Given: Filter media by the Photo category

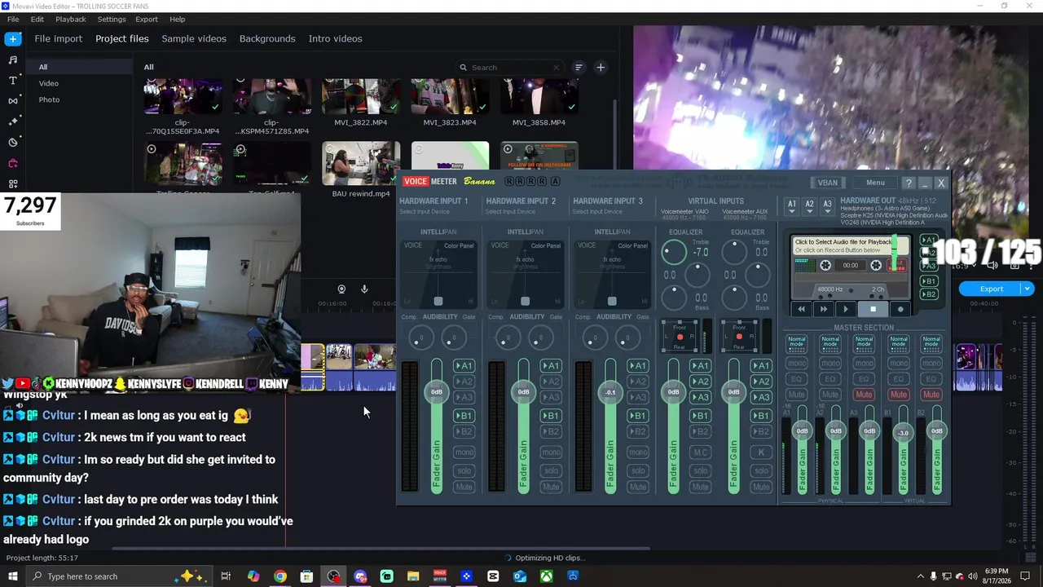Looking at the screenshot, I should [x=49, y=99].
